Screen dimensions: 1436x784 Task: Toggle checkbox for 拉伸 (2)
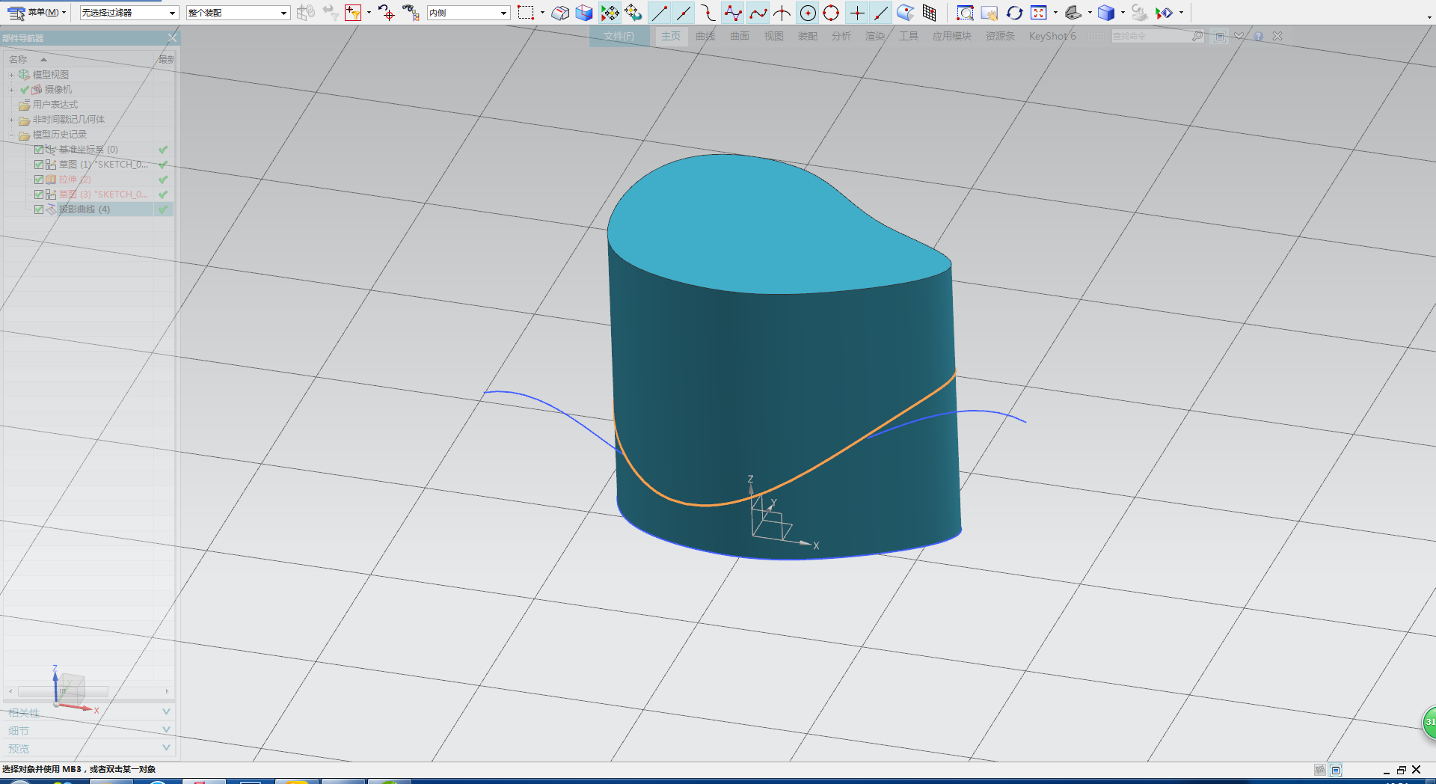click(x=39, y=180)
